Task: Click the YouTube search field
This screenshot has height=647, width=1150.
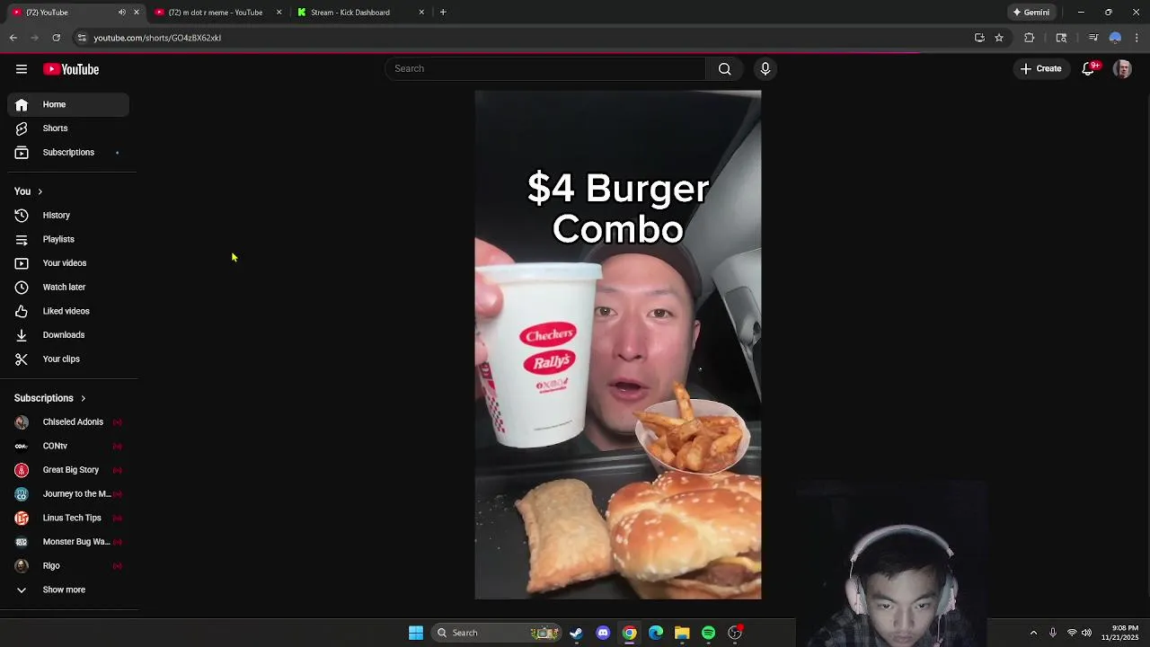Action: [x=545, y=68]
